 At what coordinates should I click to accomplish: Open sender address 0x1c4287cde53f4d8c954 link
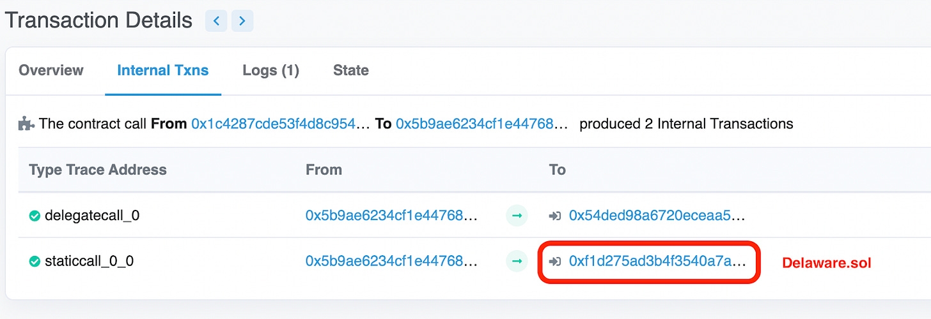281,124
